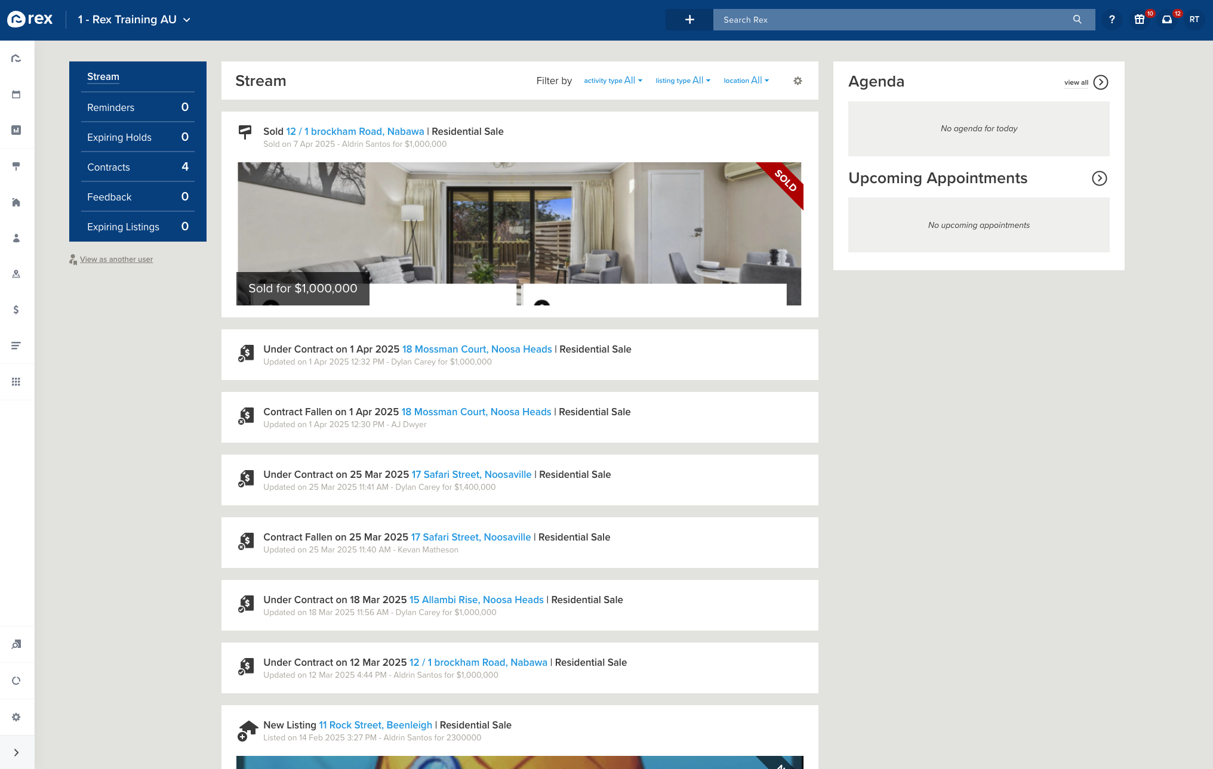The image size is (1213, 769).
Task: Expand the listing type filter dropdown
Action: coord(682,81)
